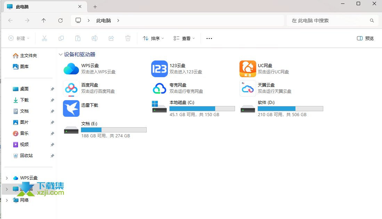Screen dimensions: 382x219
Task: Click the 双击进入123云盘 description text
Action: coord(186,72)
